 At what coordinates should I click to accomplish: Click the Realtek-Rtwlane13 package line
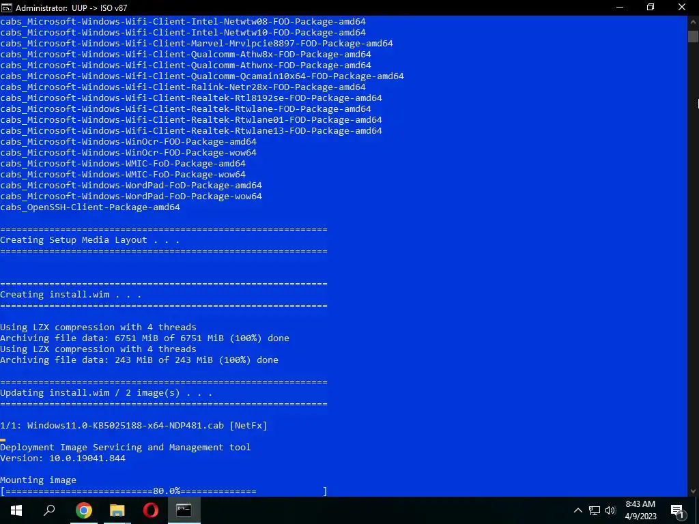coord(191,131)
